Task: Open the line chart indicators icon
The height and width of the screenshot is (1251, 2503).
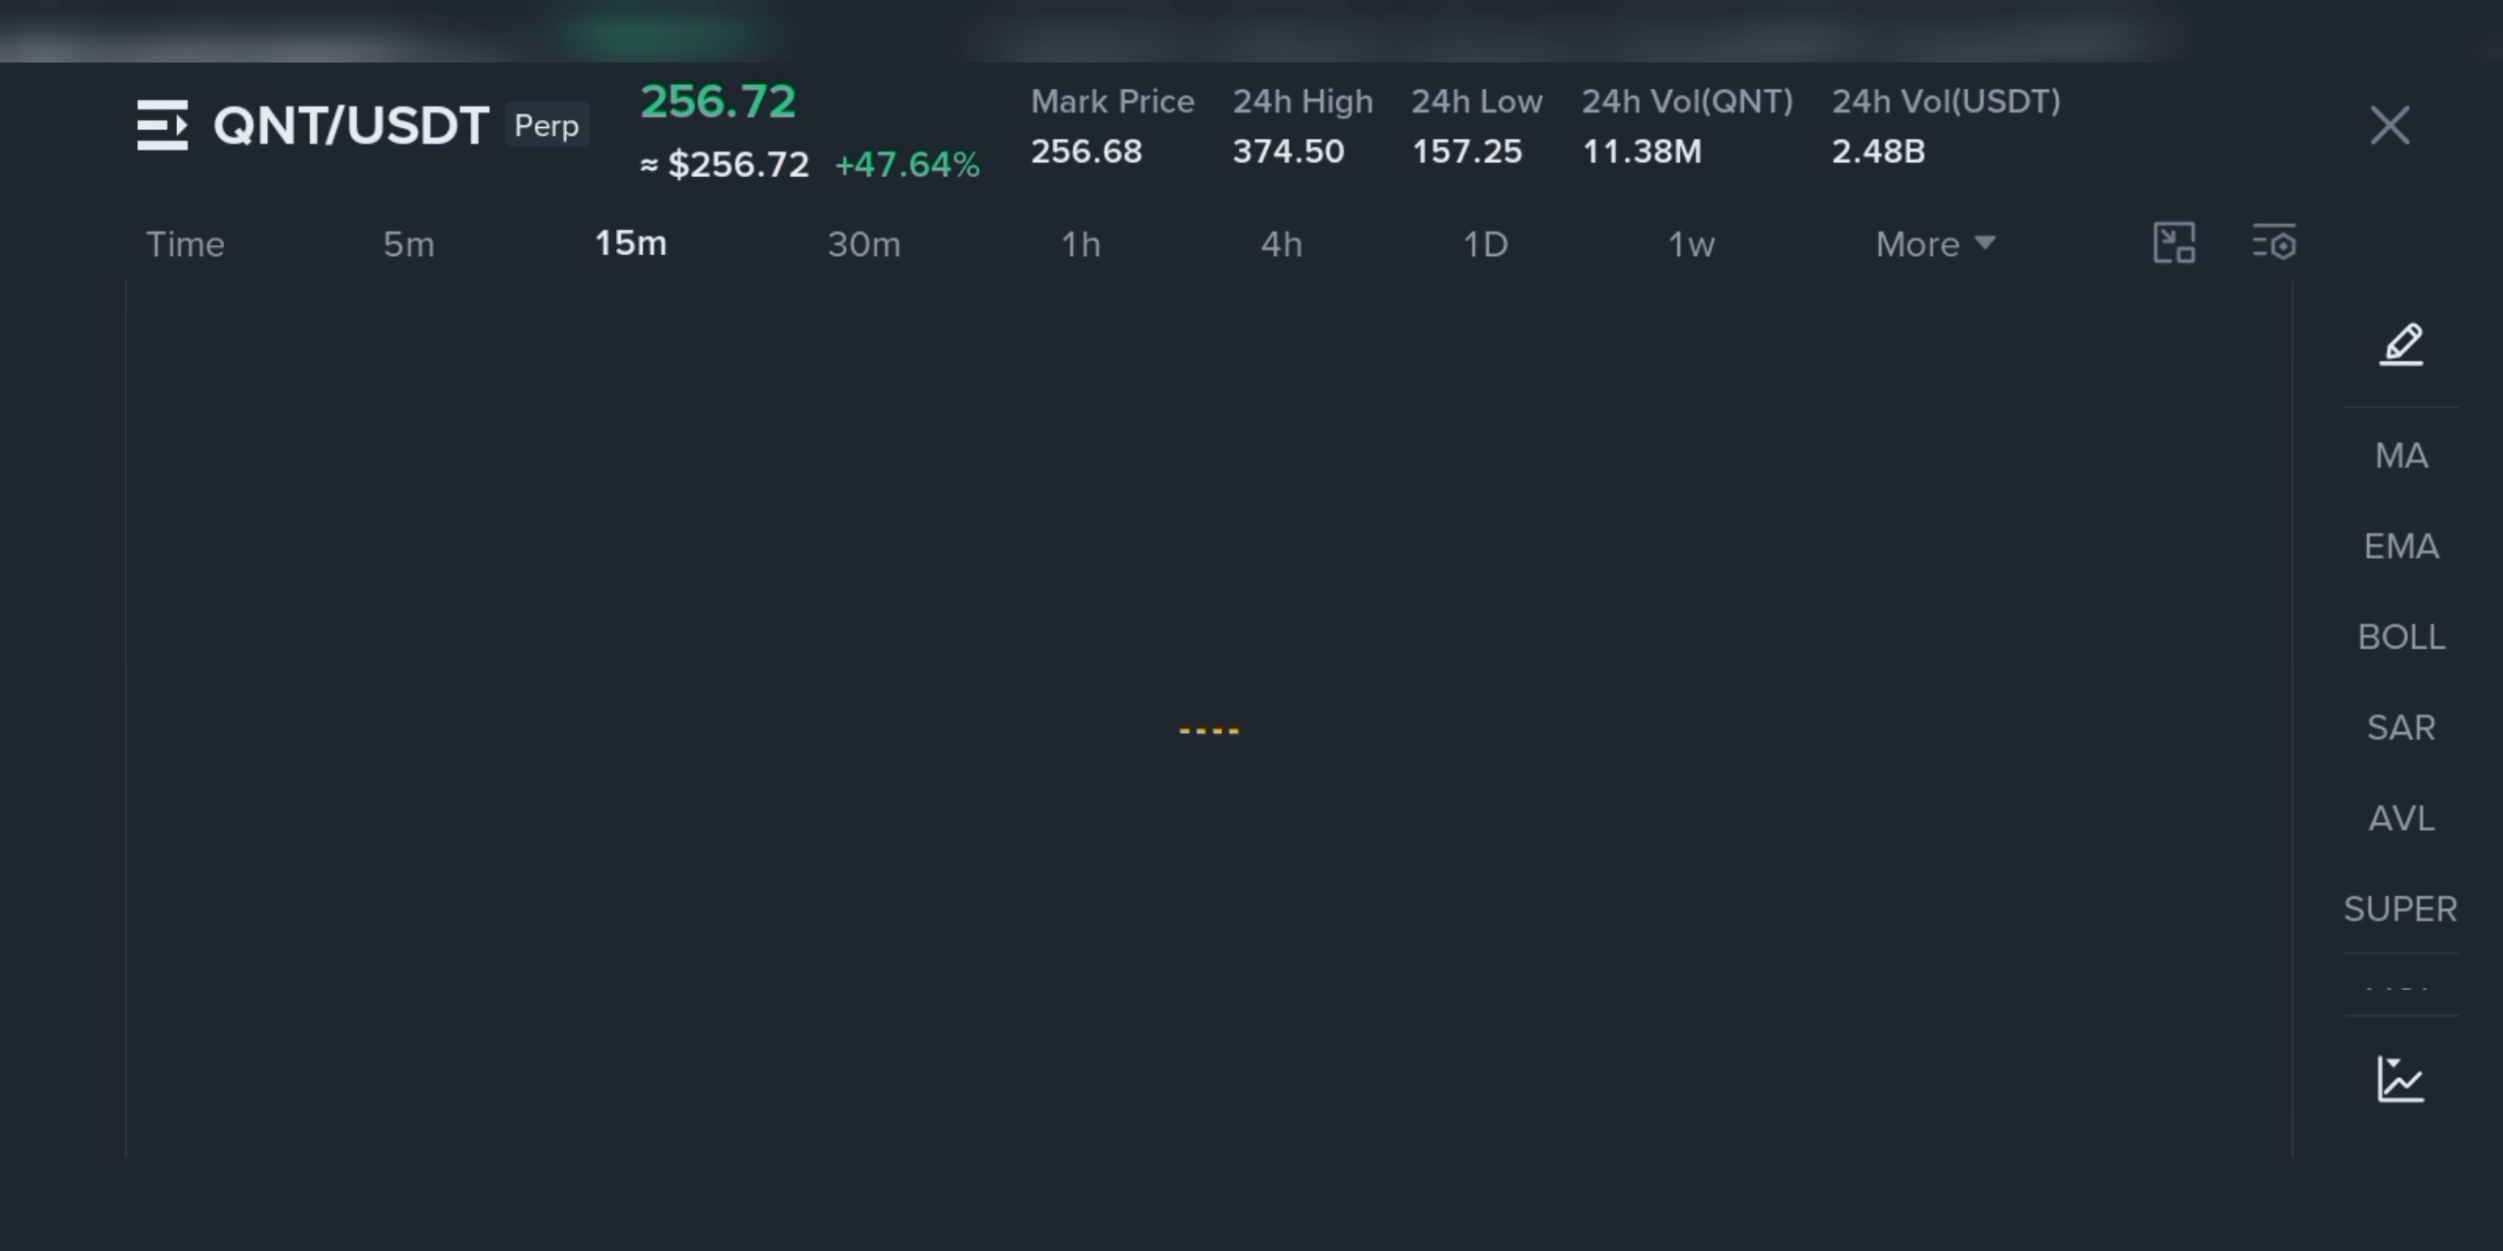Action: point(2401,1080)
